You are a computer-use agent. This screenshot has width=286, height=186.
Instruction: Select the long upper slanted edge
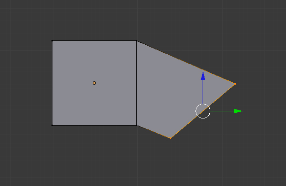tap(186, 62)
